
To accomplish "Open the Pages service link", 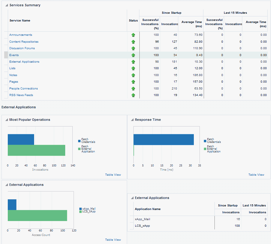I will pos(14,82).
